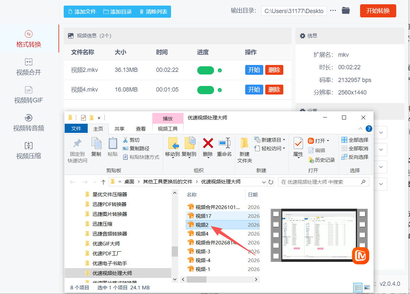Click the 开始转换 start conversion button

coord(378,11)
